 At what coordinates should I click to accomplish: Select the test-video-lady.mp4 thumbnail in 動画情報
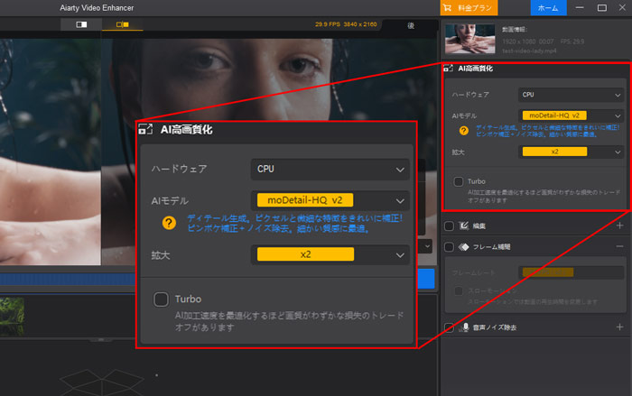470,39
